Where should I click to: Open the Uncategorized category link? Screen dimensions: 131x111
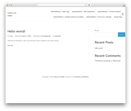click(x=46, y=36)
